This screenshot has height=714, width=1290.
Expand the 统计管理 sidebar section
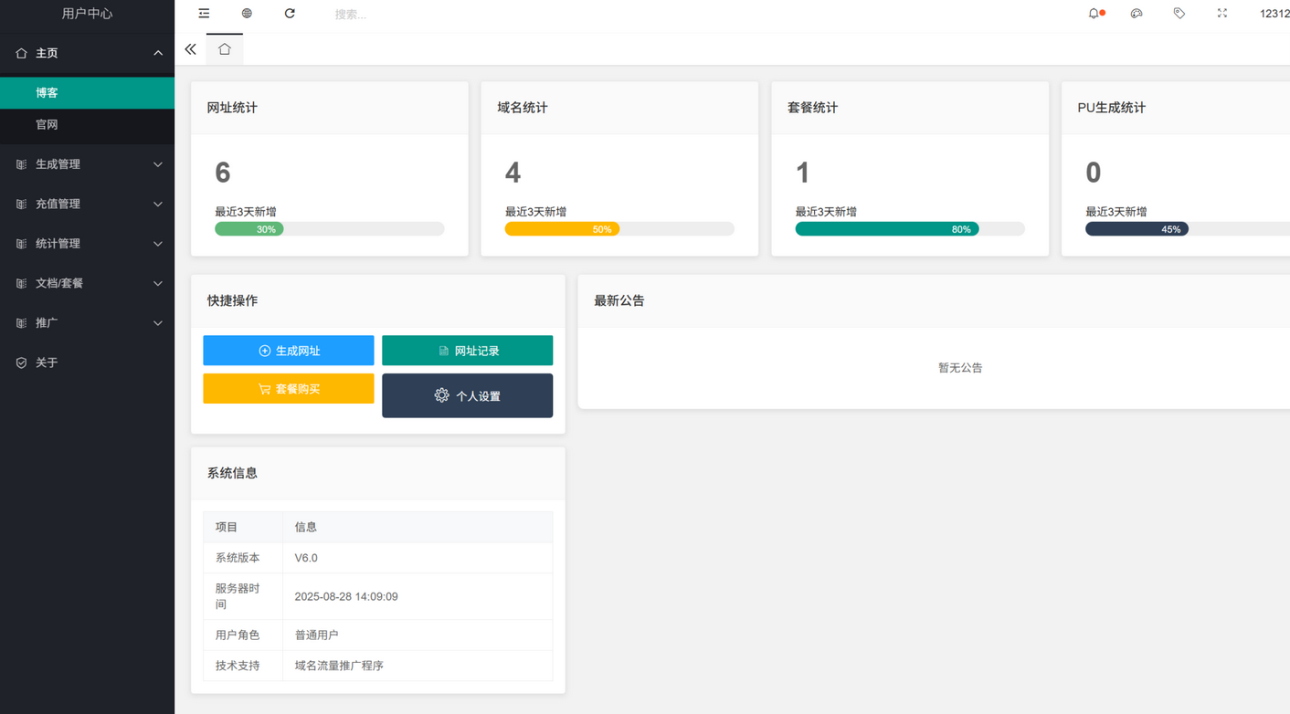(87, 244)
